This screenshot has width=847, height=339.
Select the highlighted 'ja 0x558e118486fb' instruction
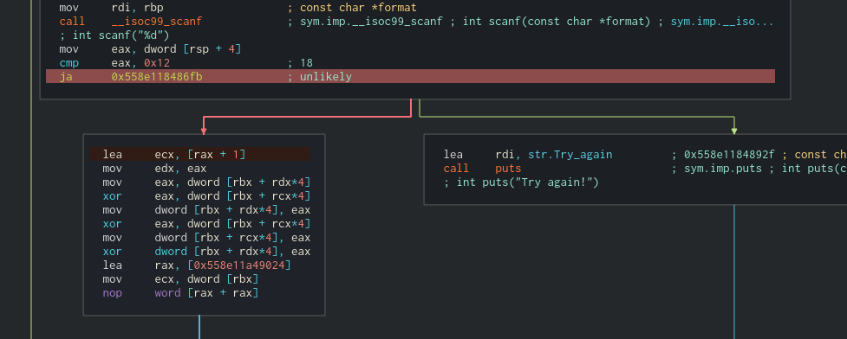[410, 76]
